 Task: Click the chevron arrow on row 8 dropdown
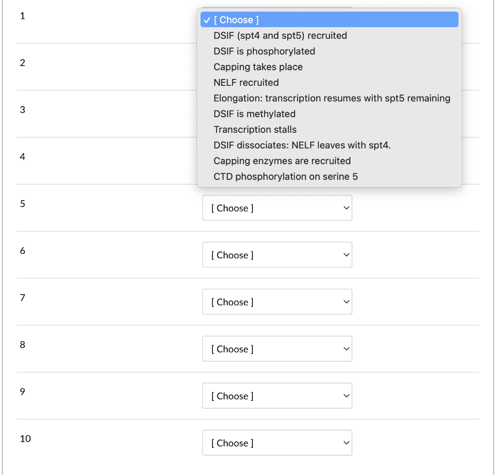(x=347, y=348)
